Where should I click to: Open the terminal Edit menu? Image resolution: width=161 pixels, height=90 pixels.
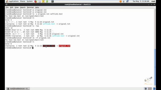[12, 7]
